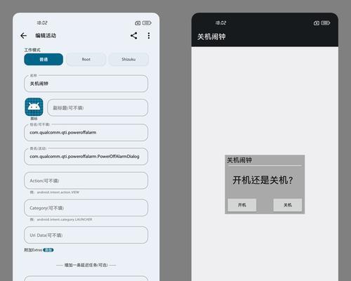
Task: Click the name field containing 关机闹钟
Action: 86,84
